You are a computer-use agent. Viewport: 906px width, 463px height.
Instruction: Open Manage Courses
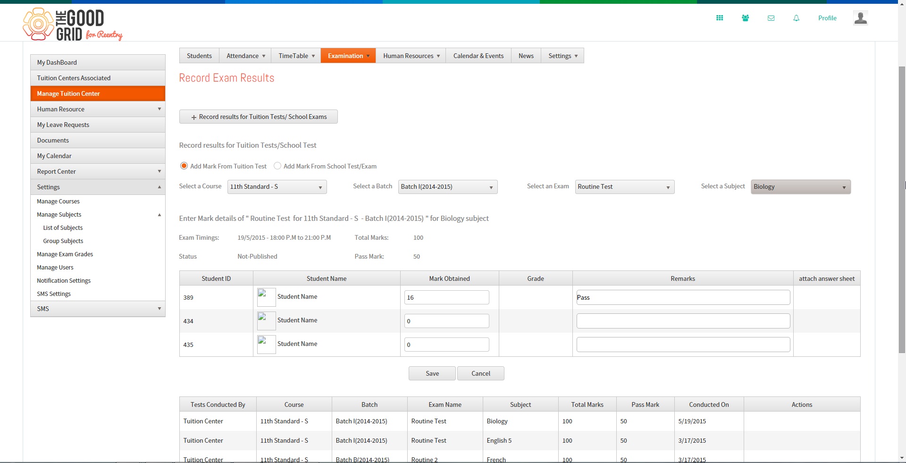click(x=59, y=201)
